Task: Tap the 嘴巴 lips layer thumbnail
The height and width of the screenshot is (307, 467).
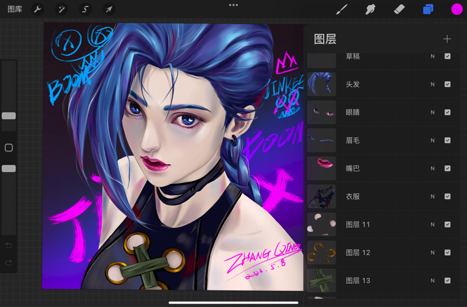Action: (321, 168)
